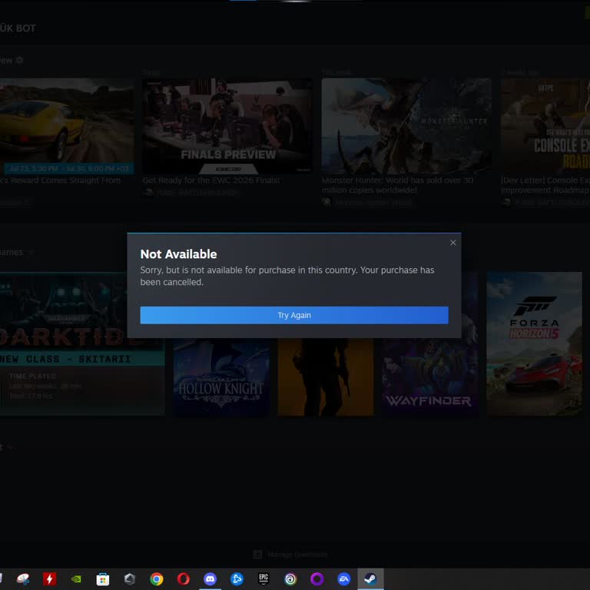Viewport: 590px width, 590px height.
Task: Open the gray hexagon app in taskbar
Action: [129, 578]
